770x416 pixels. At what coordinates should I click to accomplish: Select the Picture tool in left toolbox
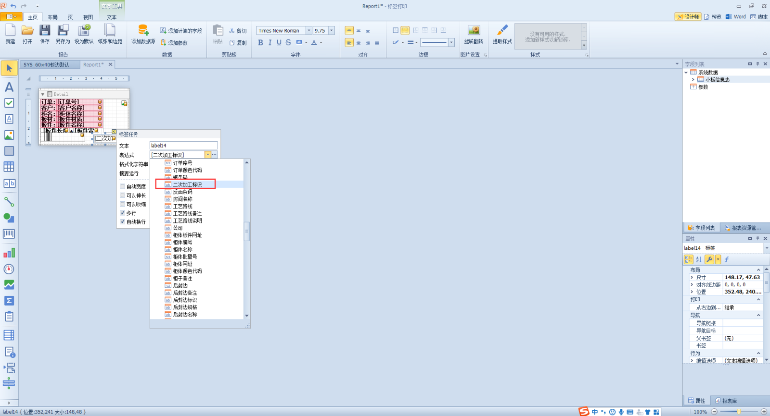click(9, 135)
